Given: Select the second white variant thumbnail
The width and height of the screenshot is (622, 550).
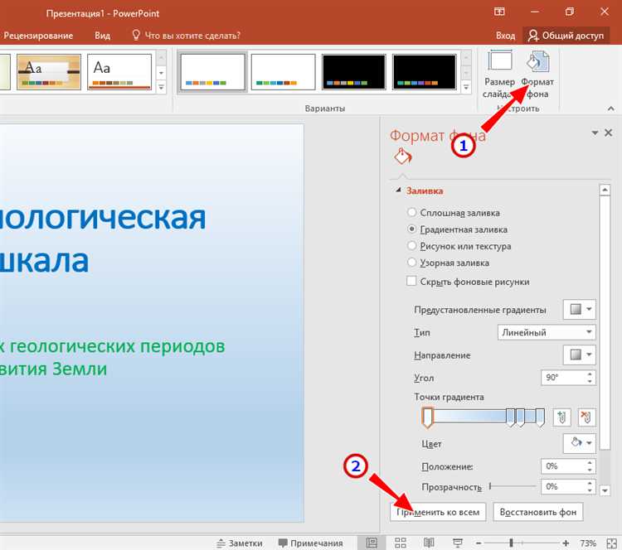Looking at the screenshot, I should 284,72.
